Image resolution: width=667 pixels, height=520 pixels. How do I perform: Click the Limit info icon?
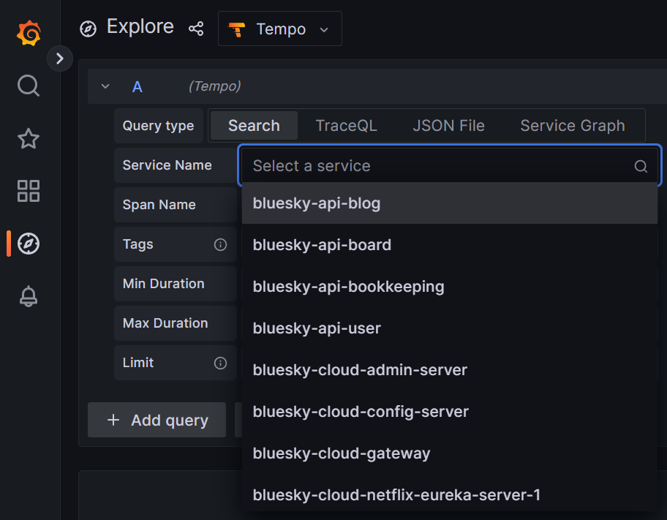(220, 363)
